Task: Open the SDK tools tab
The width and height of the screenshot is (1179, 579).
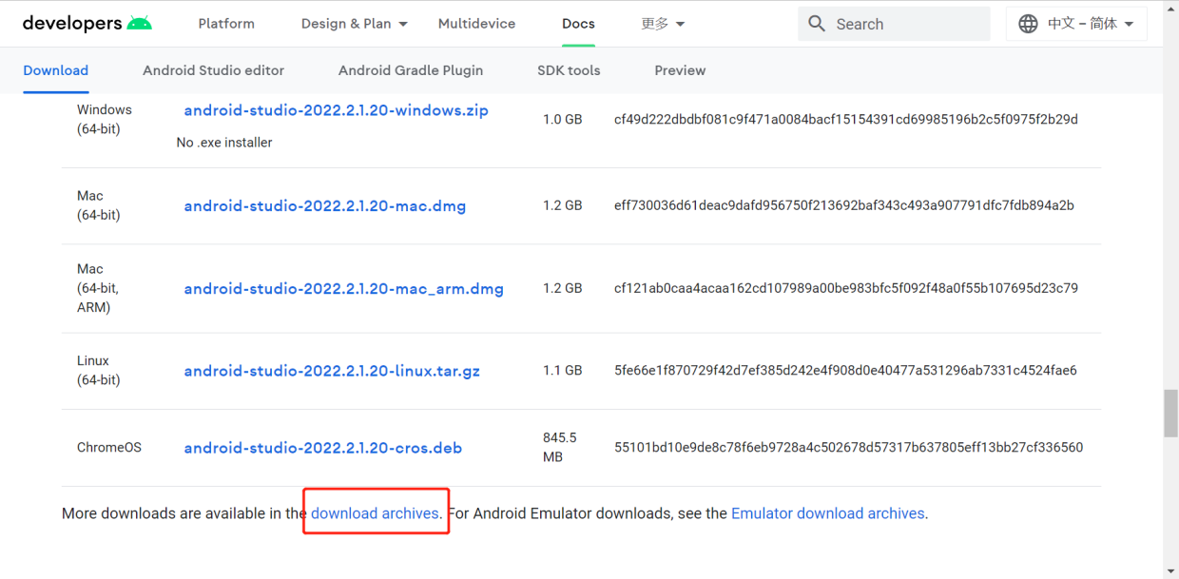Action: (x=569, y=70)
